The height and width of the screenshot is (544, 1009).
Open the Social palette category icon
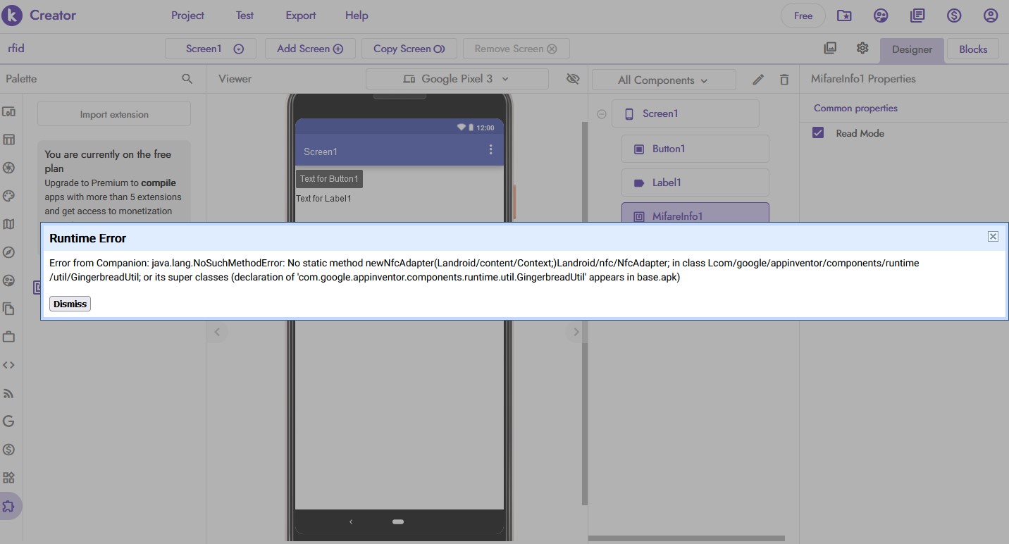point(9,280)
